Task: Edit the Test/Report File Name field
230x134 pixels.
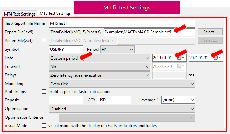Action: tap(122, 23)
